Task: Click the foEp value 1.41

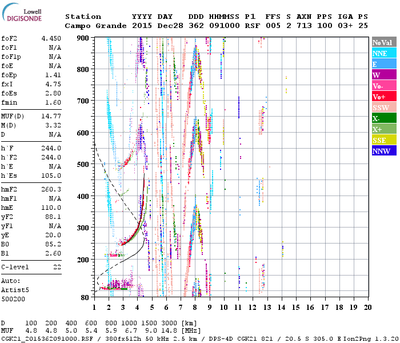Action: [53, 75]
